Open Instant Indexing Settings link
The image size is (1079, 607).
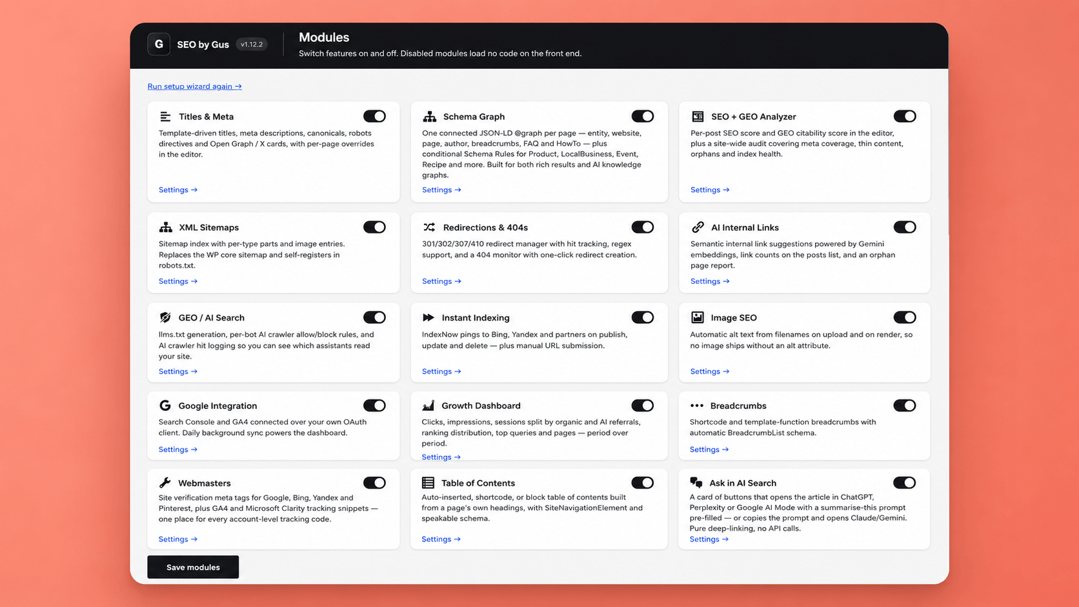click(x=441, y=372)
